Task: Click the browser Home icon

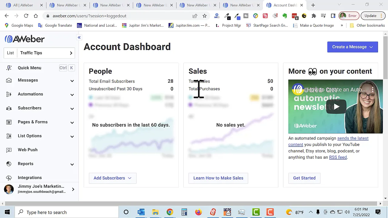Action: [36, 16]
